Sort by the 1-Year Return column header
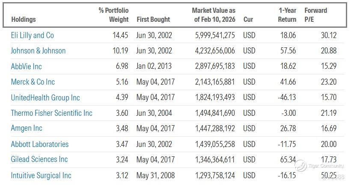Viewport: 351px width, 185px height. [x=287, y=15]
